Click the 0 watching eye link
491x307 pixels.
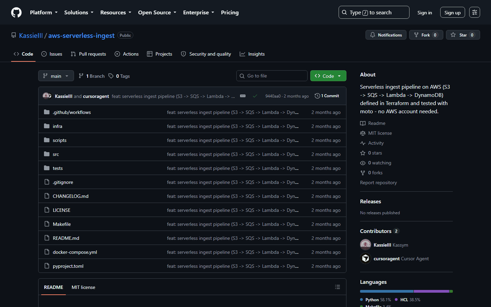pos(376,163)
